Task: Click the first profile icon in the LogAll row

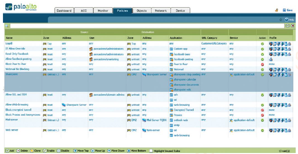Action: [x=271, y=44]
